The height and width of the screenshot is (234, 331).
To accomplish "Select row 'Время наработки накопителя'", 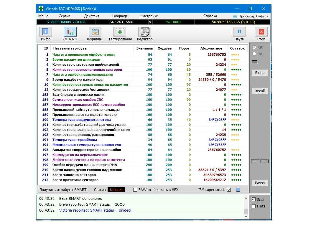I will click(x=143, y=80).
